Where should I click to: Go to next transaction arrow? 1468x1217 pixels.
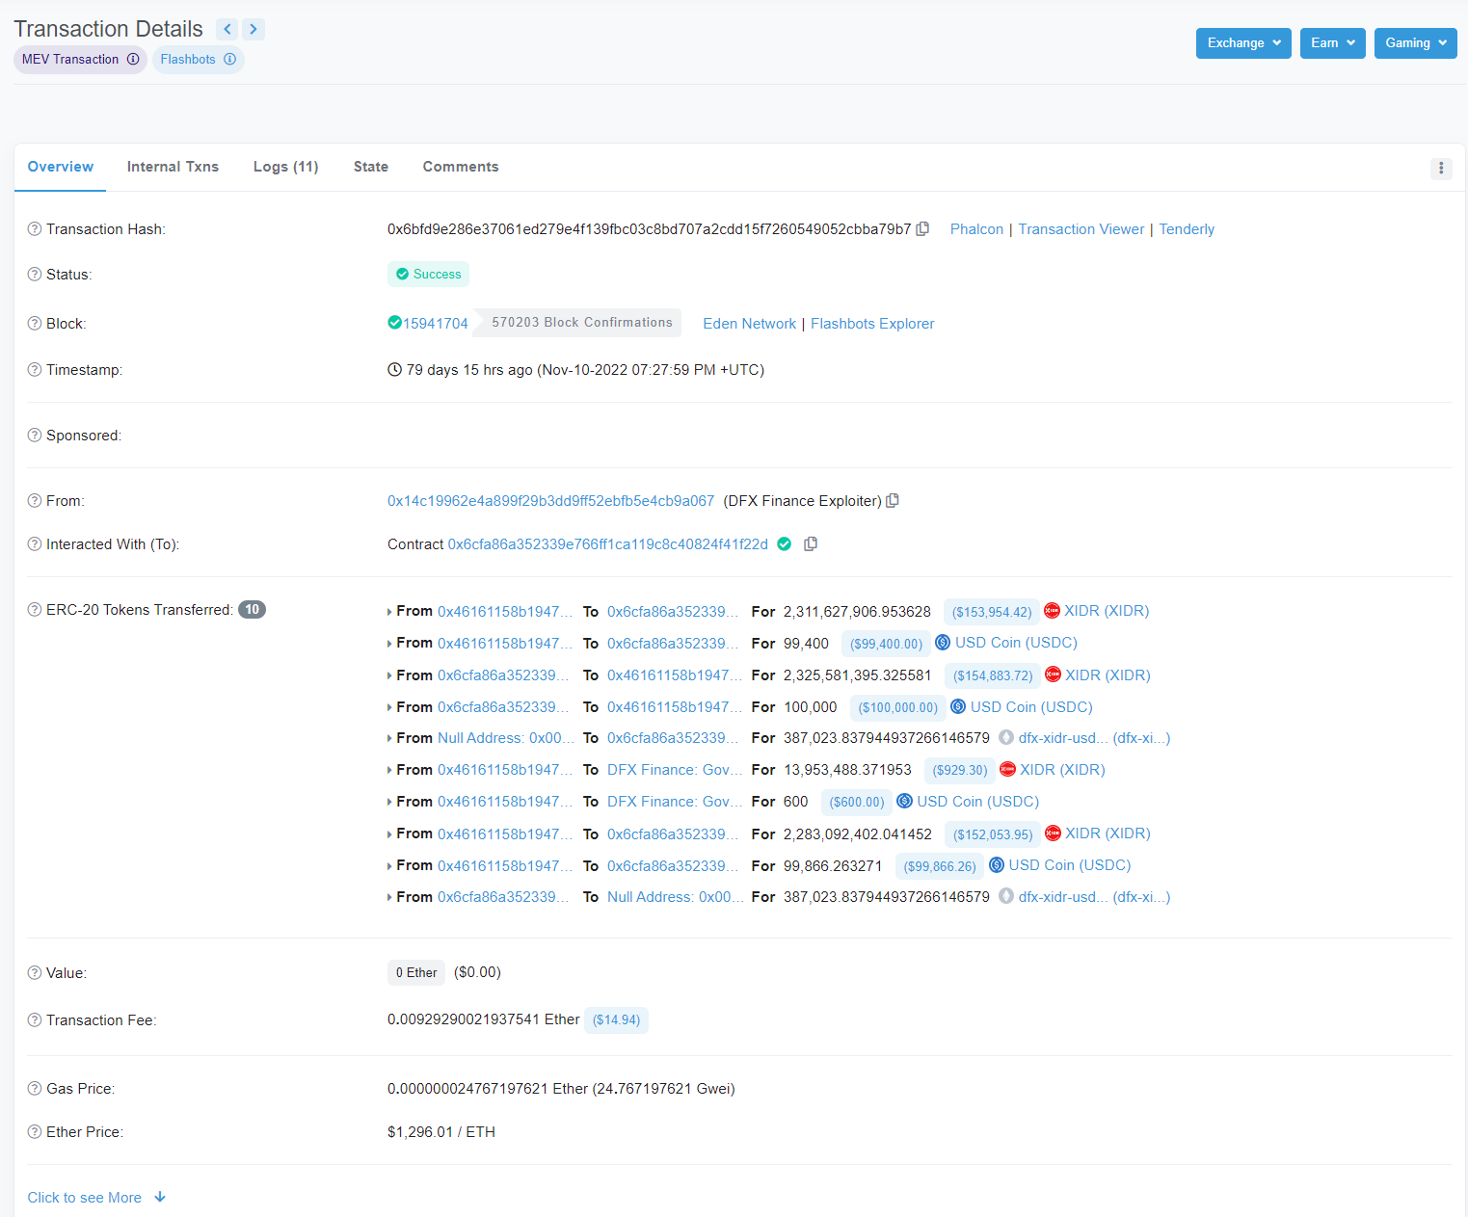pyautogui.click(x=254, y=29)
